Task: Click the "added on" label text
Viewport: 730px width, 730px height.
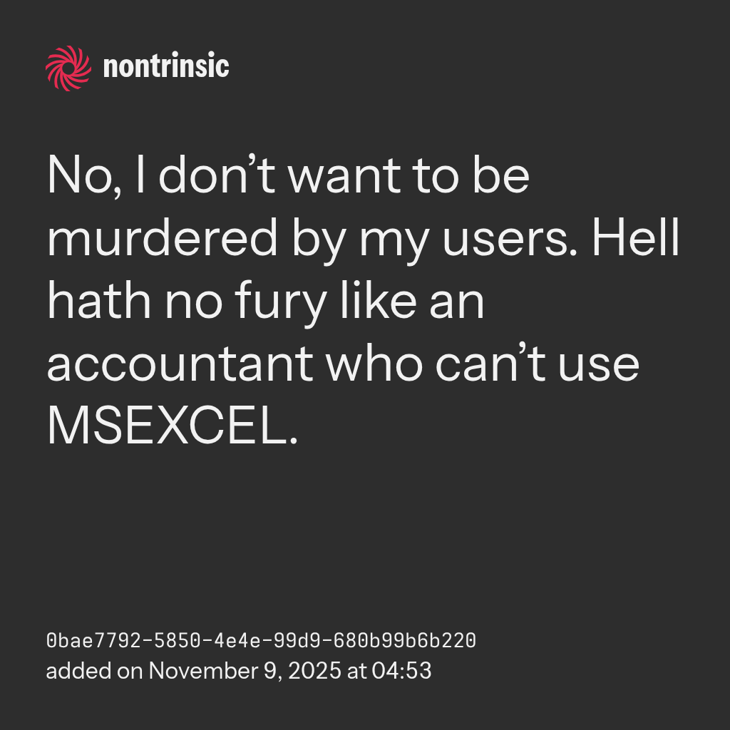Action: pos(94,671)
